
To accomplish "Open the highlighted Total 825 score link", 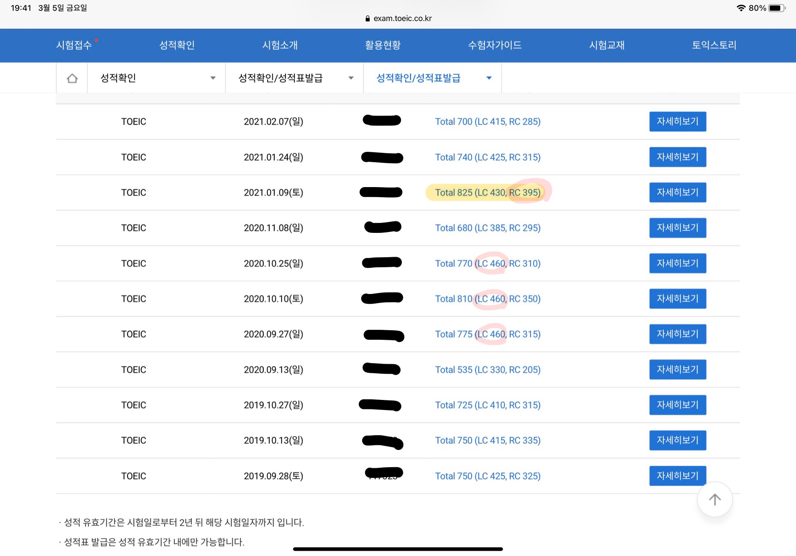I will [487, 193].
